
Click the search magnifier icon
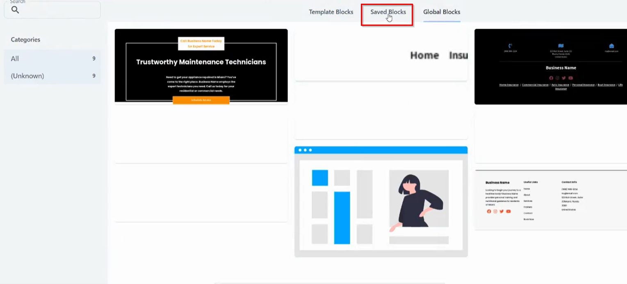[15, 10]
